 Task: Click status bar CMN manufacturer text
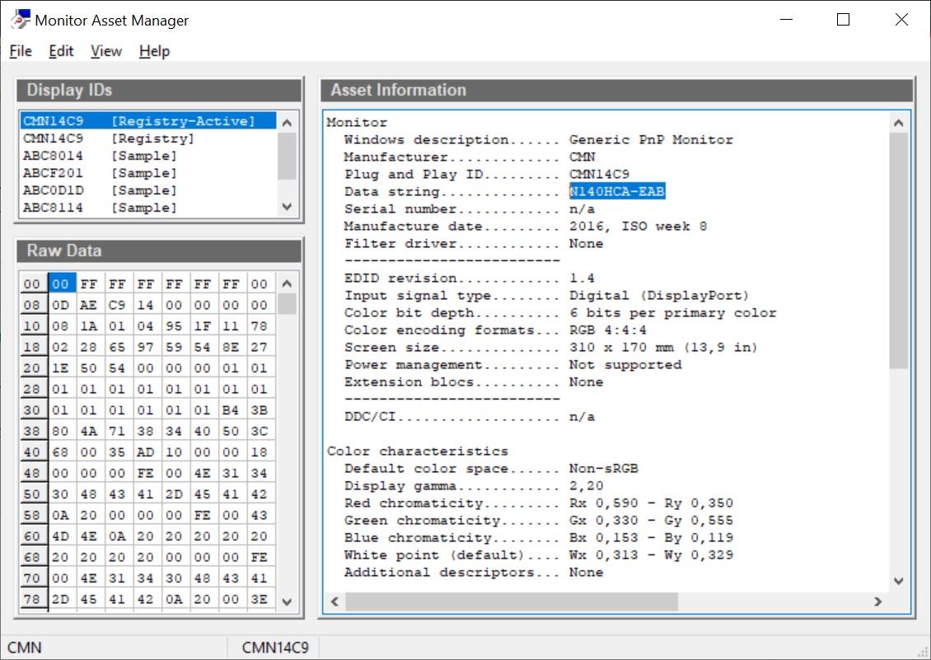point(25,648)
